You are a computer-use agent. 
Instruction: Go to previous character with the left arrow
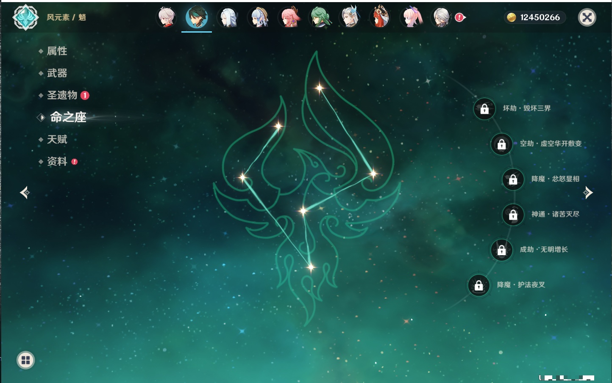pos(25,193)
